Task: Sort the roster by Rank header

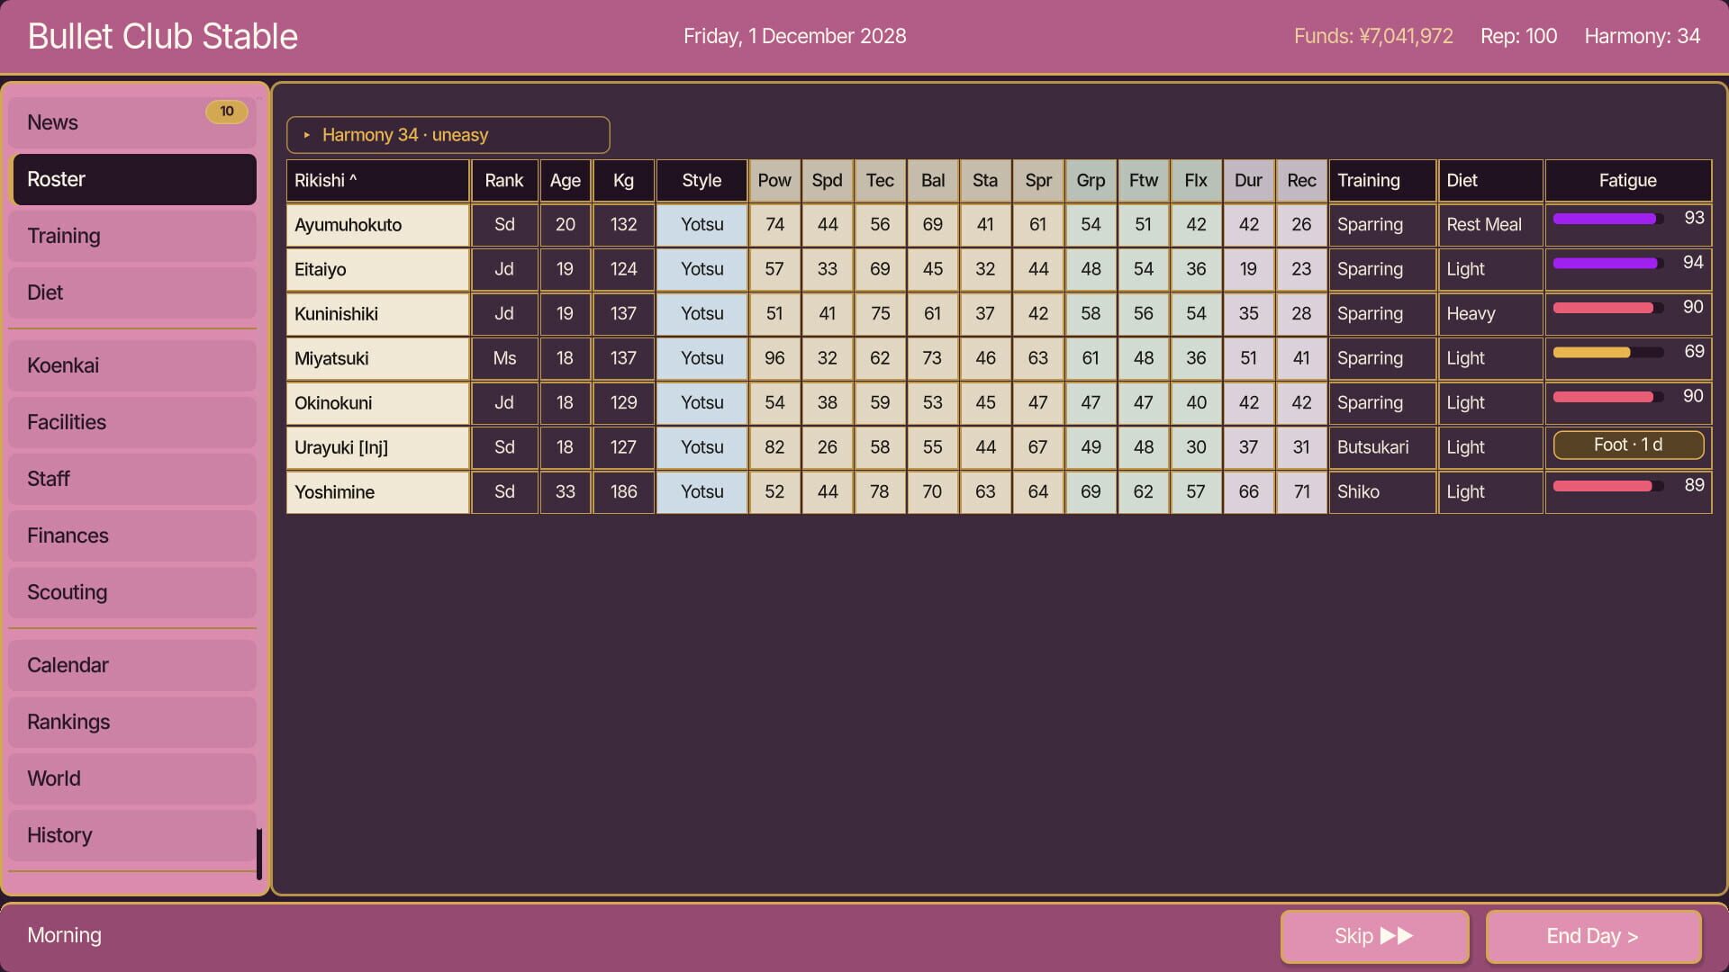Action: click(504, 180)
